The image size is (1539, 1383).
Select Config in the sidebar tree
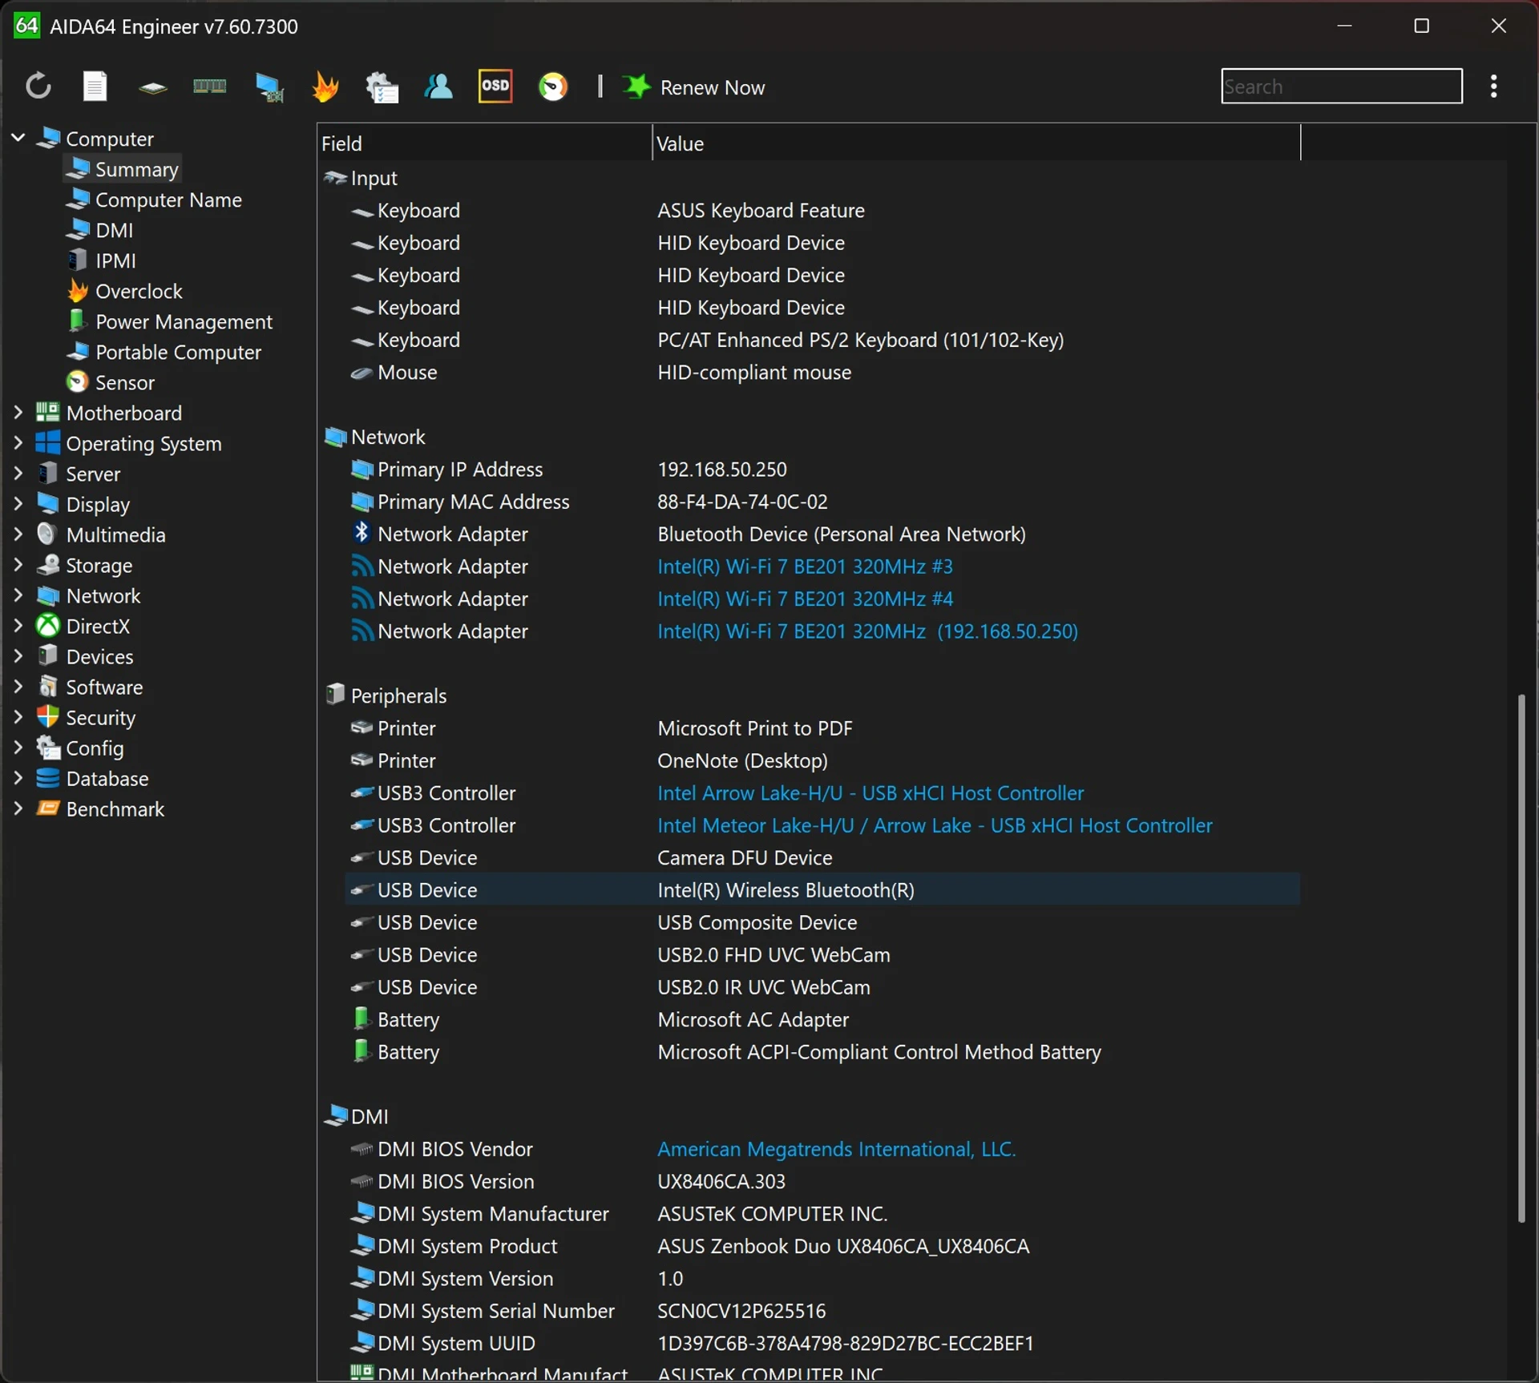pos(80,748)
